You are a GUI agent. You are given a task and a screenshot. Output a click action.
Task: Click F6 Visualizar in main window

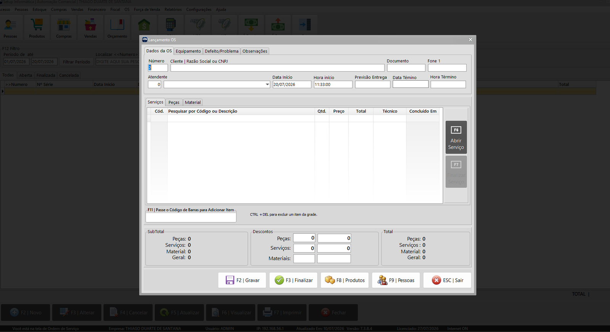231,313
